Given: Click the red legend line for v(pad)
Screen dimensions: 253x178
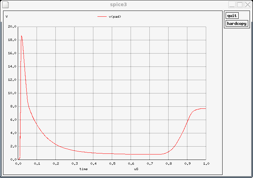Looking at the screenshot, I should point(102,16).
